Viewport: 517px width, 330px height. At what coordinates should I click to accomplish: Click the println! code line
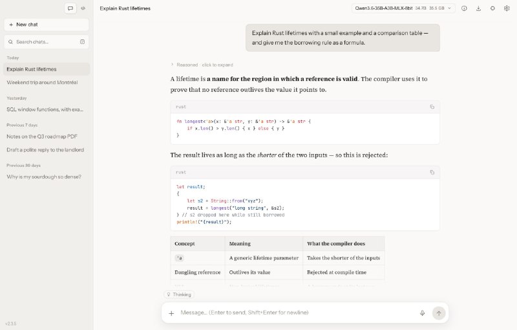point(204,222)
